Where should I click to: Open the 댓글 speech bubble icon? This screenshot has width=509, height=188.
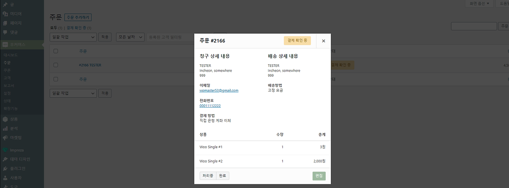coord(5,32)
